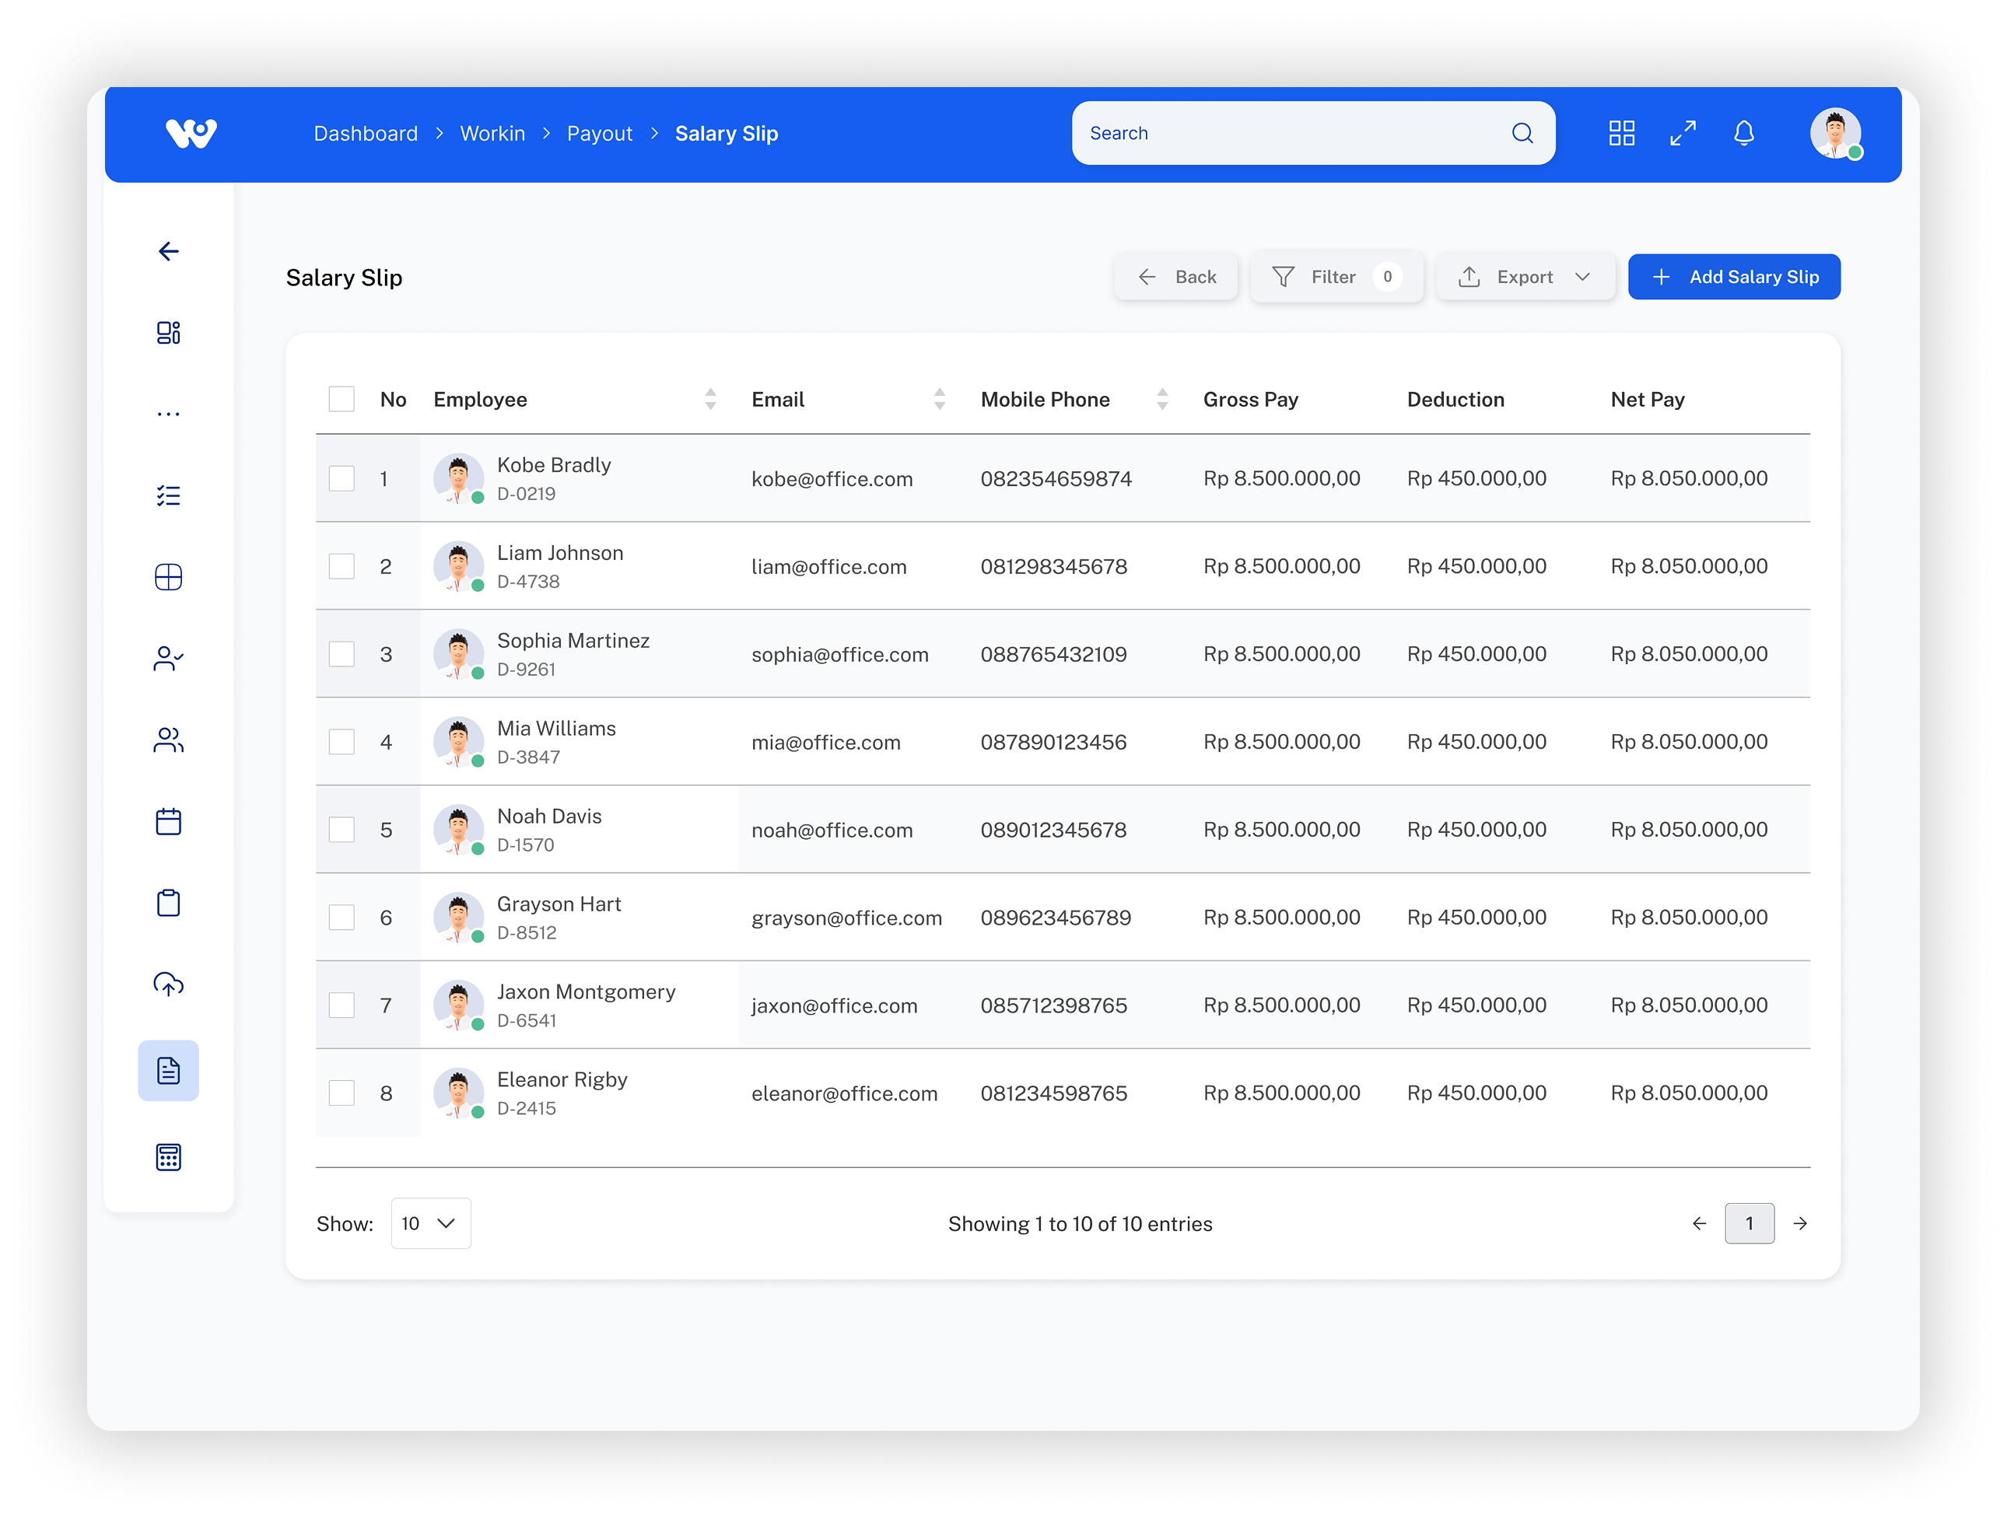Screen dimensions: 2007x1518
Task: Toggle fullscreen expand icon
Action: (x=1682, y=133)
